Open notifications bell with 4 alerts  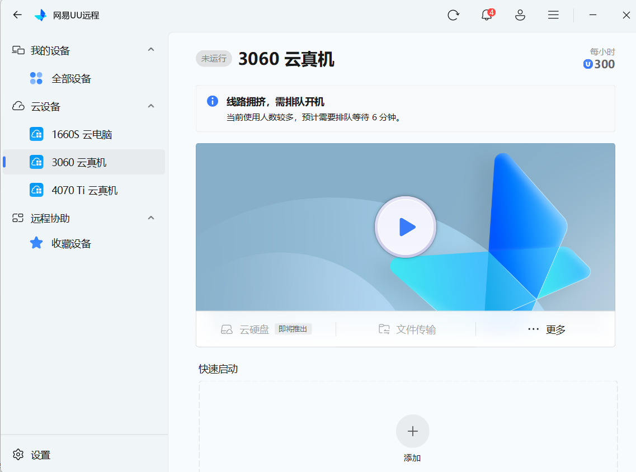tap(487, 15)
